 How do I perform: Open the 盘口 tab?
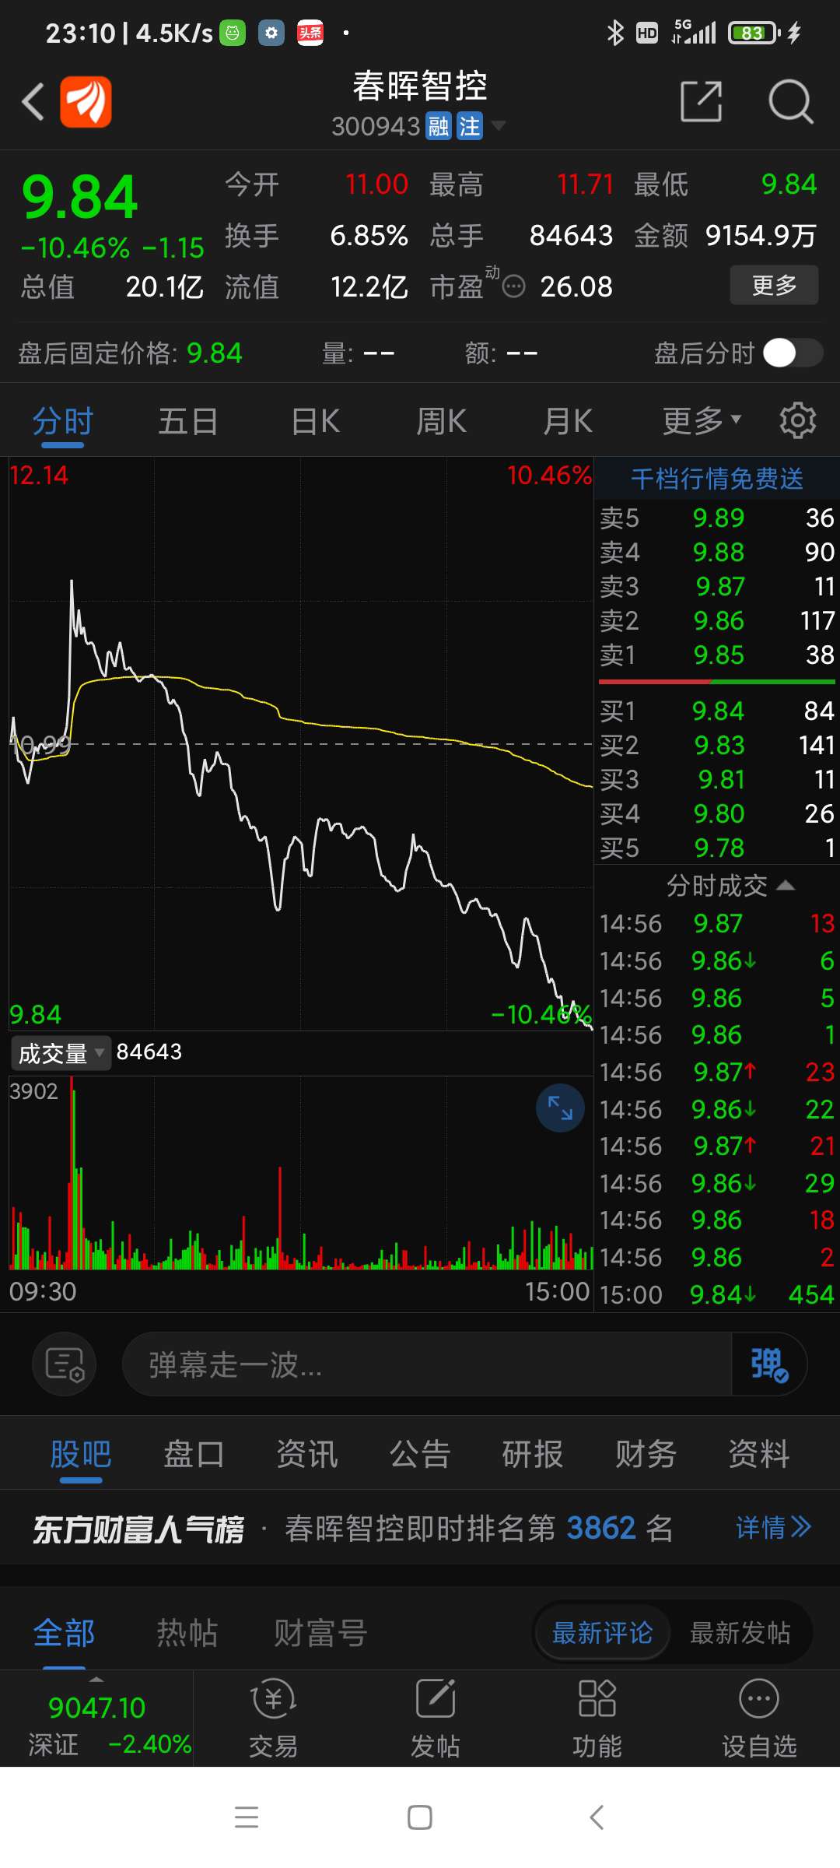(194, 1454)
